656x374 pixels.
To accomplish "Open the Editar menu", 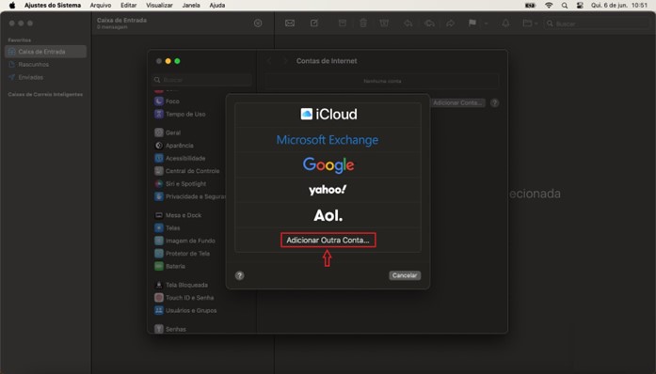I will tap(128, 6).
